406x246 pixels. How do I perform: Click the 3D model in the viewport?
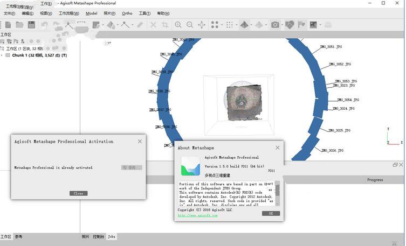point(244,103)
